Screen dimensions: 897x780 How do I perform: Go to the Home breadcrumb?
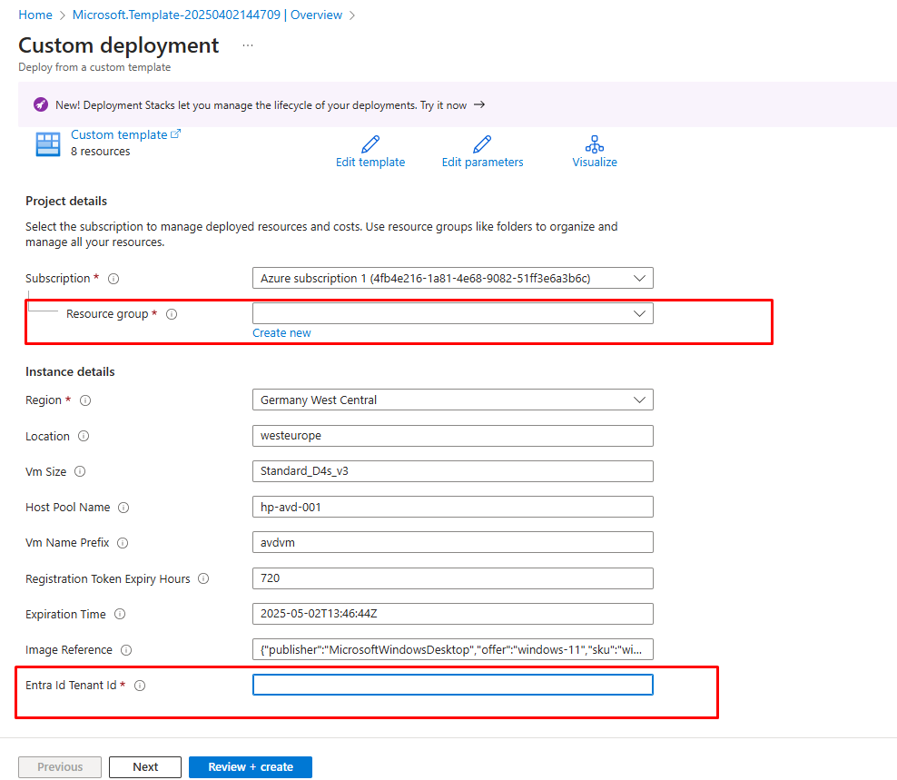35,15
